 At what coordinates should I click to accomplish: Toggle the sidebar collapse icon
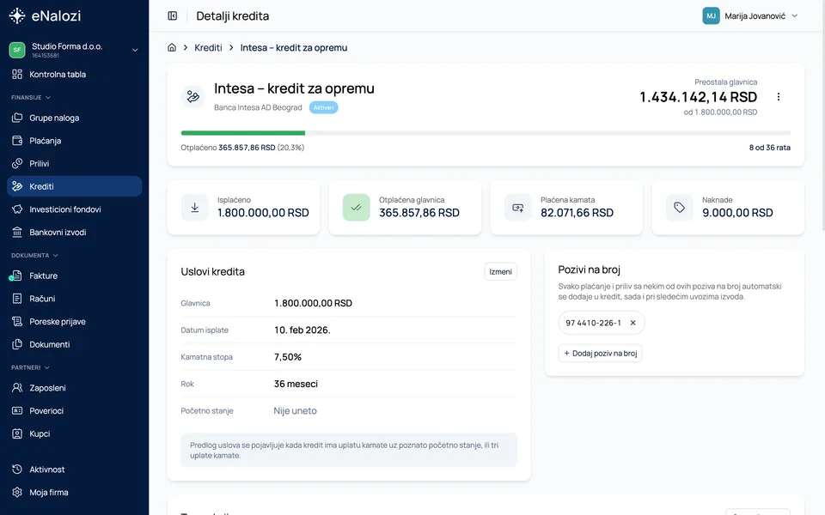coord(173,15)
